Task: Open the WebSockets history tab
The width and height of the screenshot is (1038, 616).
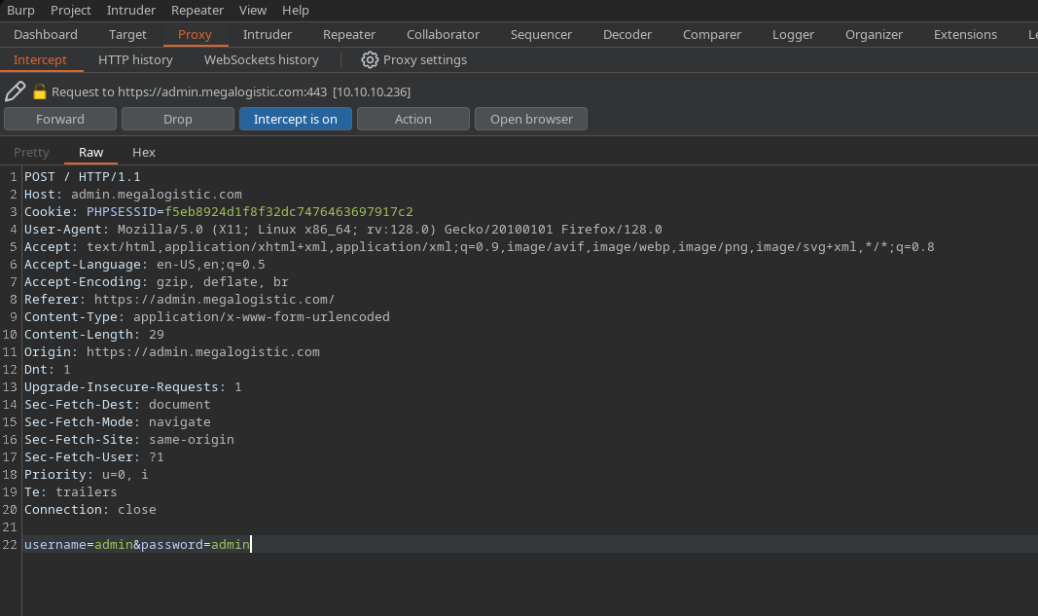Action: tap(261, 59)
